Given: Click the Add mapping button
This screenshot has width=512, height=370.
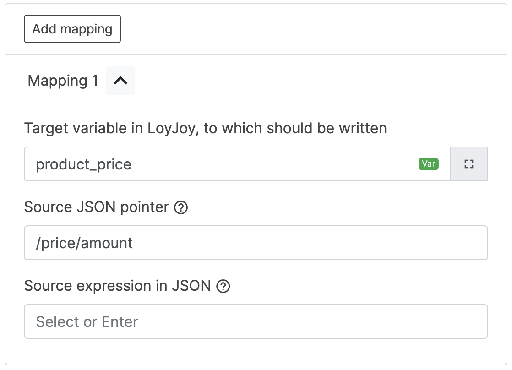Looking at the screenshot, I should point(72,29).
